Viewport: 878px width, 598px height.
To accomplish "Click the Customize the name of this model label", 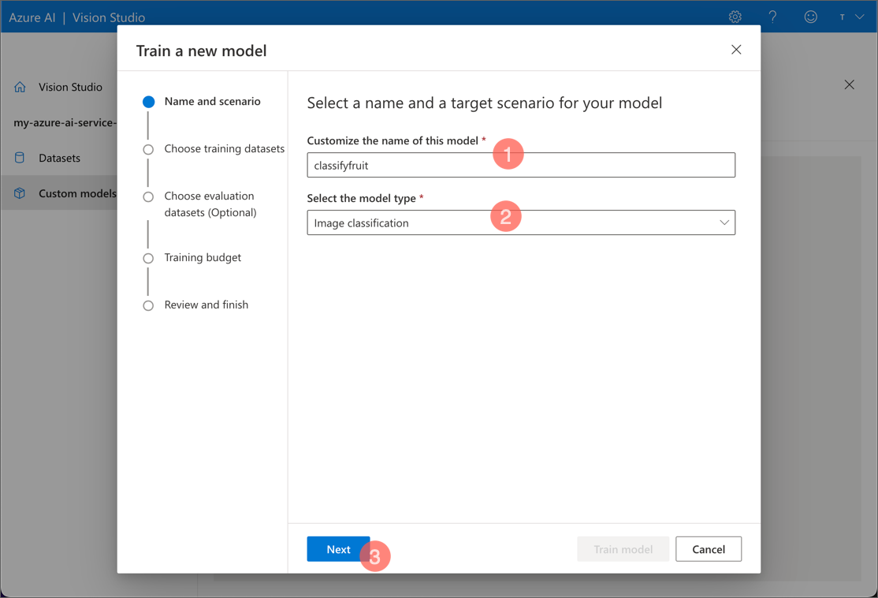I will click(x=392, y=140).
